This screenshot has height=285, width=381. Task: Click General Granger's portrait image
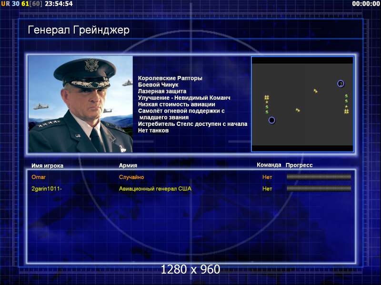coord(80,104)
